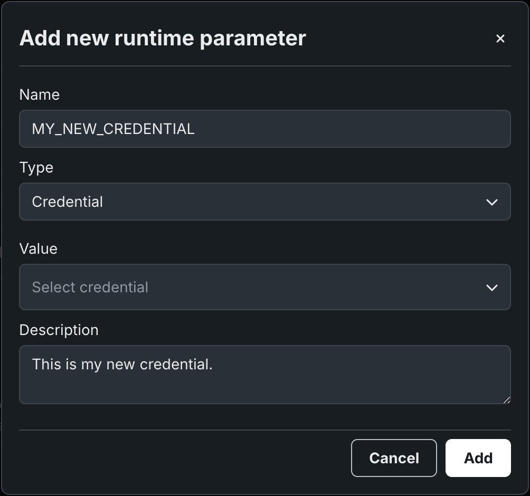Click the Select credential placeholder text
This screenshot has width=530, height=496.
coord(90,288)
